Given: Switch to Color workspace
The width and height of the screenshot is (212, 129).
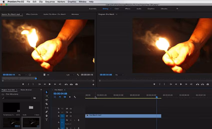Looking at the screenshot, I should click(x=117, y=9).
